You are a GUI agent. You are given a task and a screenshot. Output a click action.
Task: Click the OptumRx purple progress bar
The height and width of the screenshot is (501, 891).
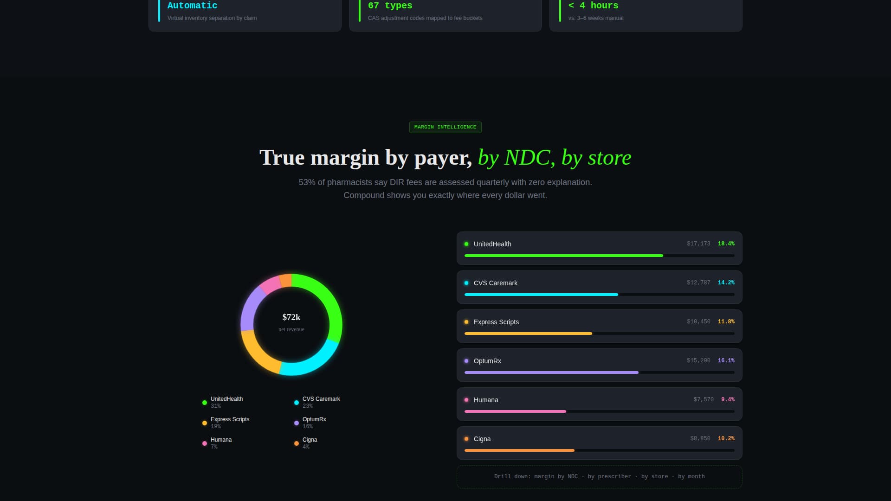[551, 373]
